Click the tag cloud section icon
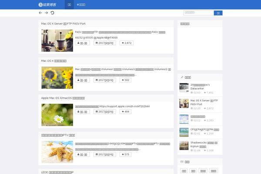Screen dimensions: 261x174 [x=182, y=161]
